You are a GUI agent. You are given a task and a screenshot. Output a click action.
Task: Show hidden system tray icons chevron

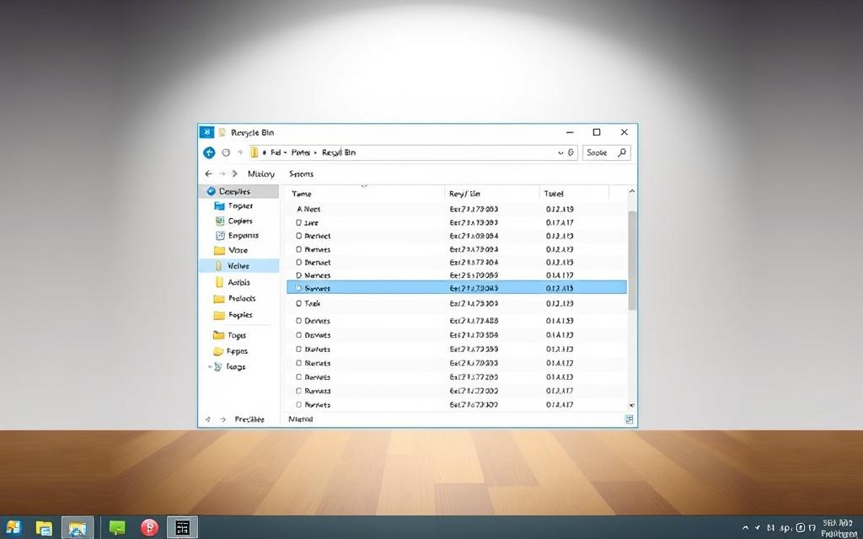click(745, 528)
